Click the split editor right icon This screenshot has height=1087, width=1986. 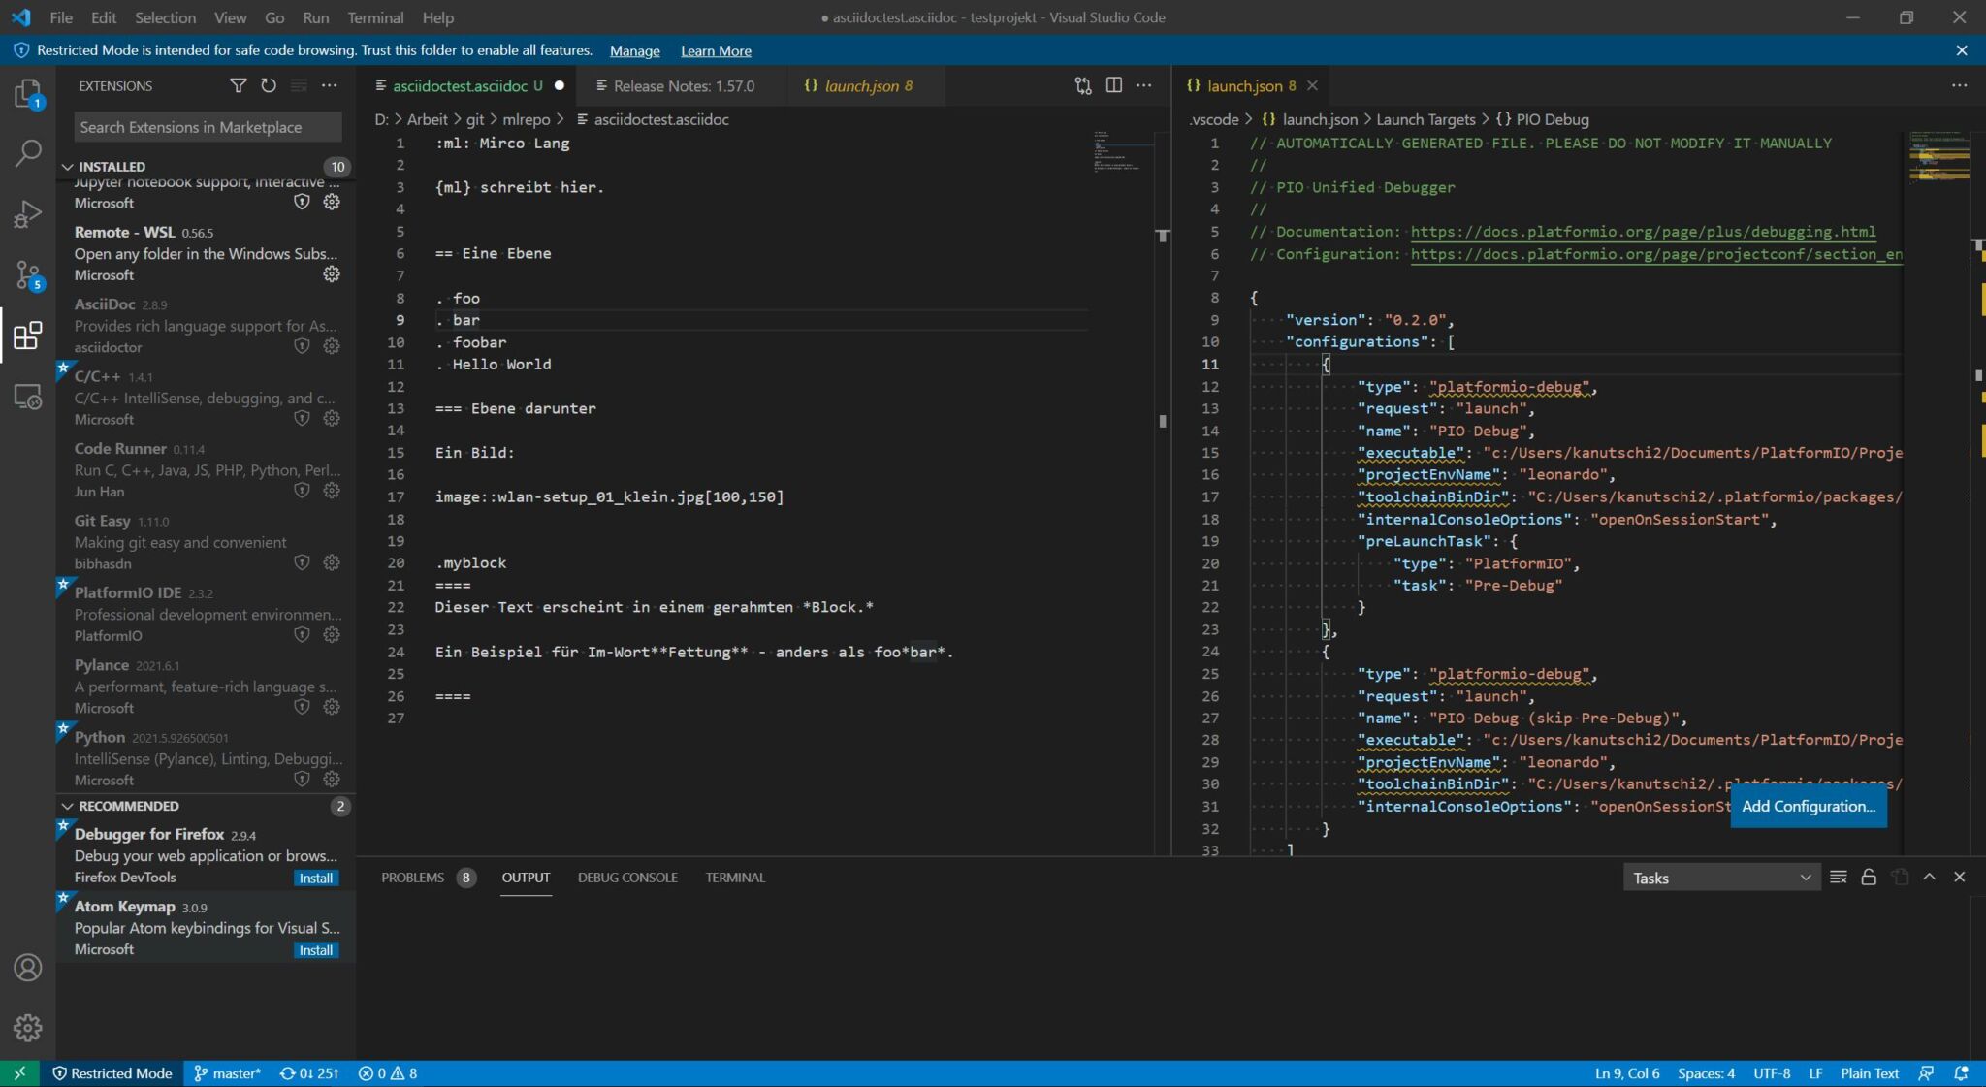1113,85
